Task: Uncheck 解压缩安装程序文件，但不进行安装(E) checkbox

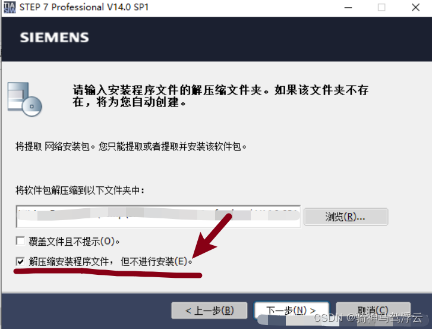Action: pos(20,261)
